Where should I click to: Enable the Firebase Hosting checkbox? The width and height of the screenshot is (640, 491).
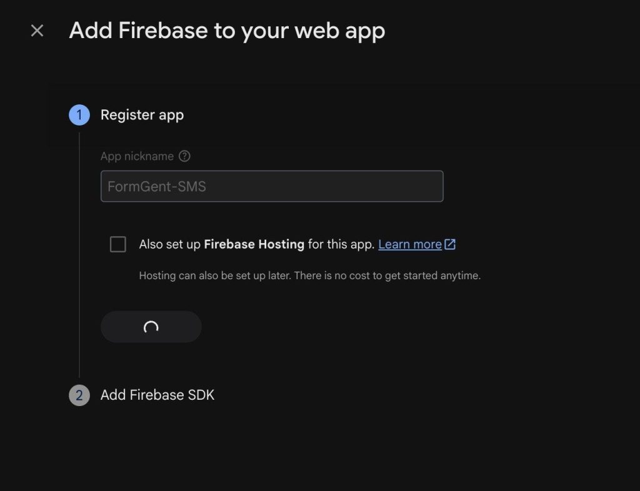coord(118,244)
